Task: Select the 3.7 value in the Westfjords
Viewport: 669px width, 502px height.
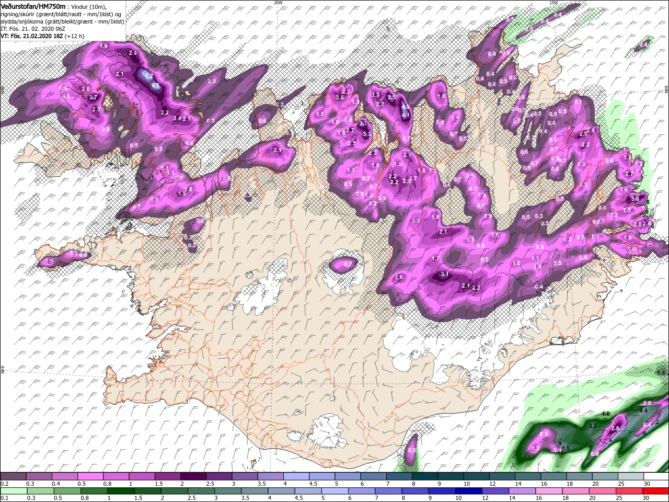Action: (x=93, y=97)
